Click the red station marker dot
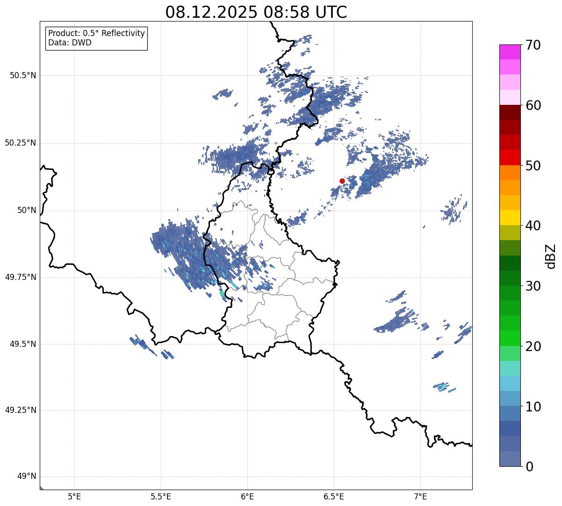This screenshot has width=562, height=506. pyautogui.click(x=342, y=181)
